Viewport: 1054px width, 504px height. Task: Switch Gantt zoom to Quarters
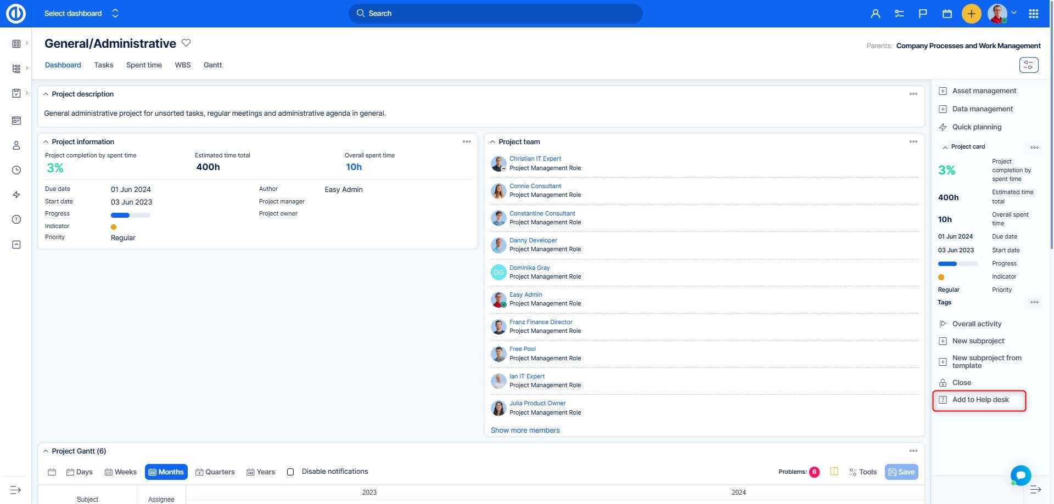pyautogui.click(x=215, y=472)
